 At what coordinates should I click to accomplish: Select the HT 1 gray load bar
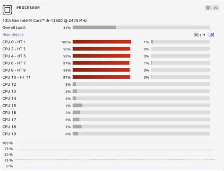click(x=181, y=42)
